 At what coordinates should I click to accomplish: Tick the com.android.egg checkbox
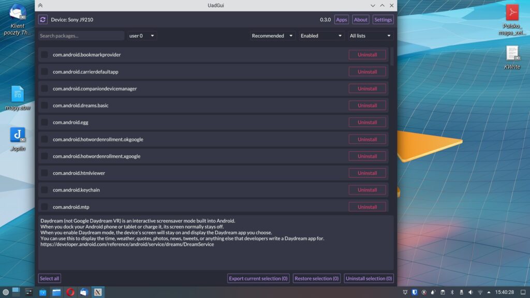(x=45, y=122)
